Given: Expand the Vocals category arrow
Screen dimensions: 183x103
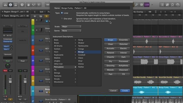Looking at the screenshot, I should 75,79.
